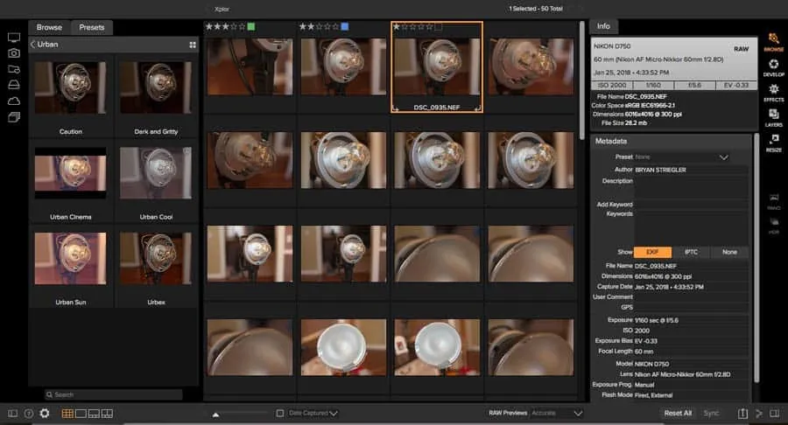The height and width of the screenshot is (425, 788).
Task: Open the albums stack icon in sidebar
Action: point(14,117)
